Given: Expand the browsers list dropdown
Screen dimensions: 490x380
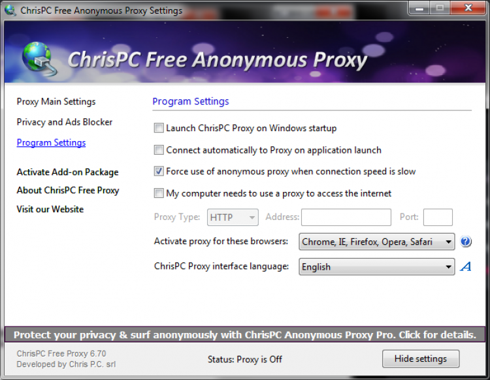Looking at the screenshot, I should pyautogui.click(x=376, y=242).
